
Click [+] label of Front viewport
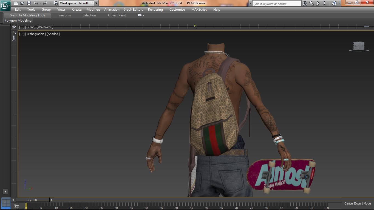pos(22,27)
